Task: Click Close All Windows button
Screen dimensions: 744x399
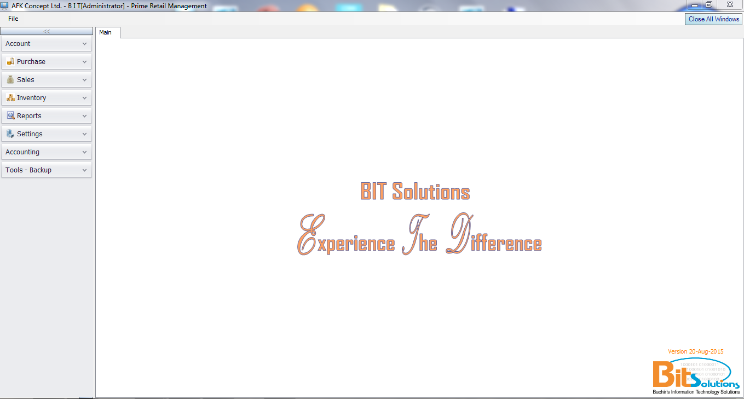Action: click(714, 19)
